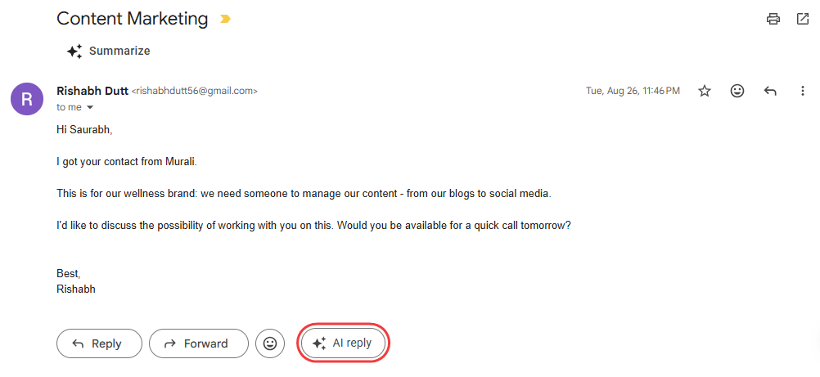Generate a response with AI reply

pos(343,343)
